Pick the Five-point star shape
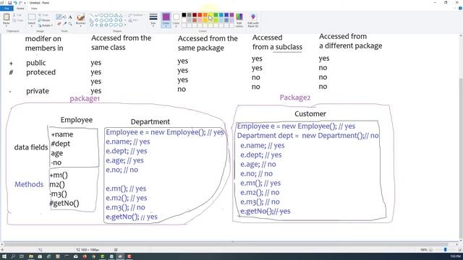This screenshot has width=463, height=260. coord(101,25)
